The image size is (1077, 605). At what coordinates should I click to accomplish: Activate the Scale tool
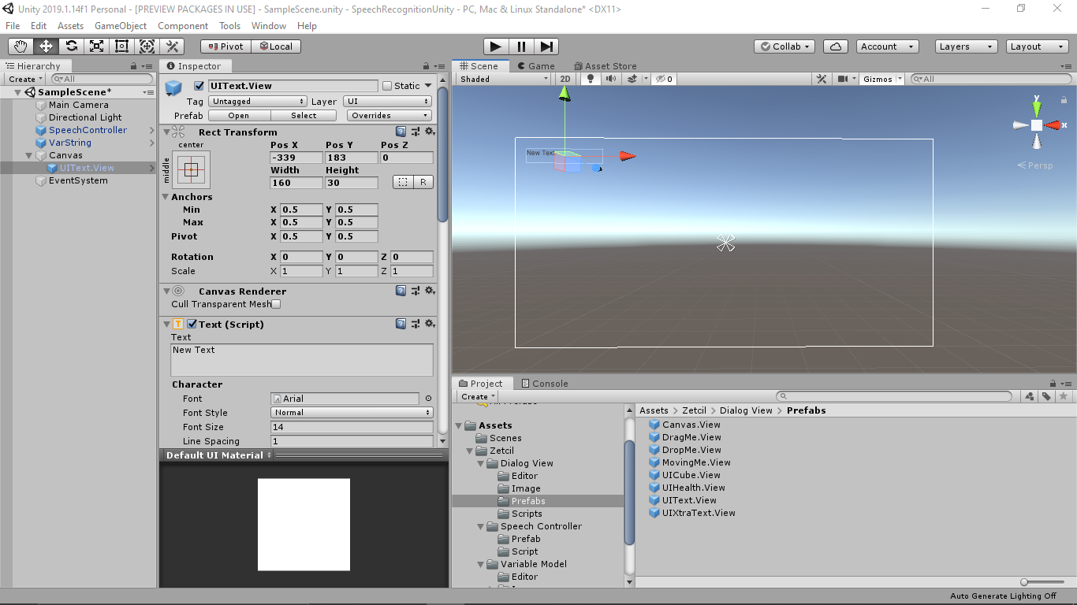(96, 46)
